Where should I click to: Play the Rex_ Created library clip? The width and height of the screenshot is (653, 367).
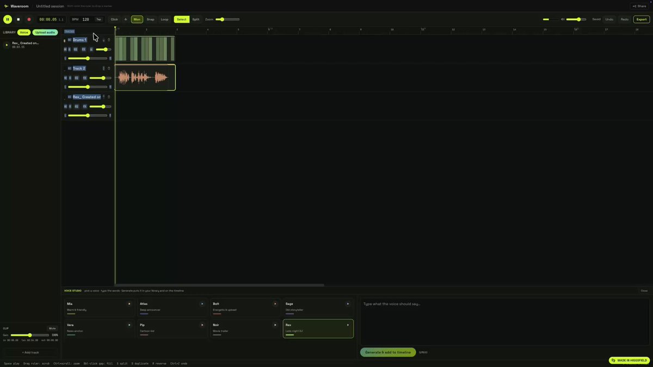tap(7, 45)
